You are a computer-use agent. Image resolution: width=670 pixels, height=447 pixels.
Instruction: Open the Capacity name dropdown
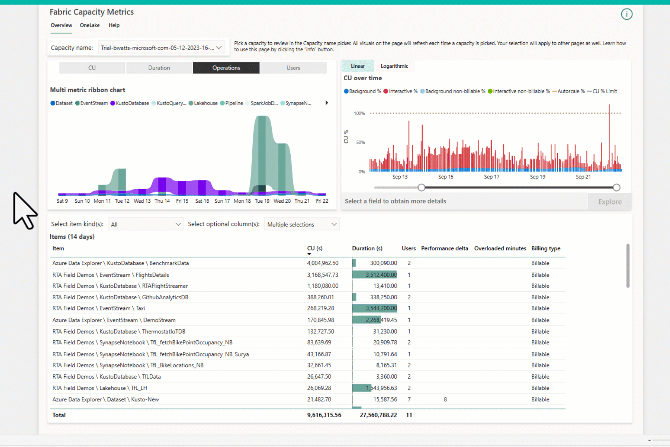point(161,48)
